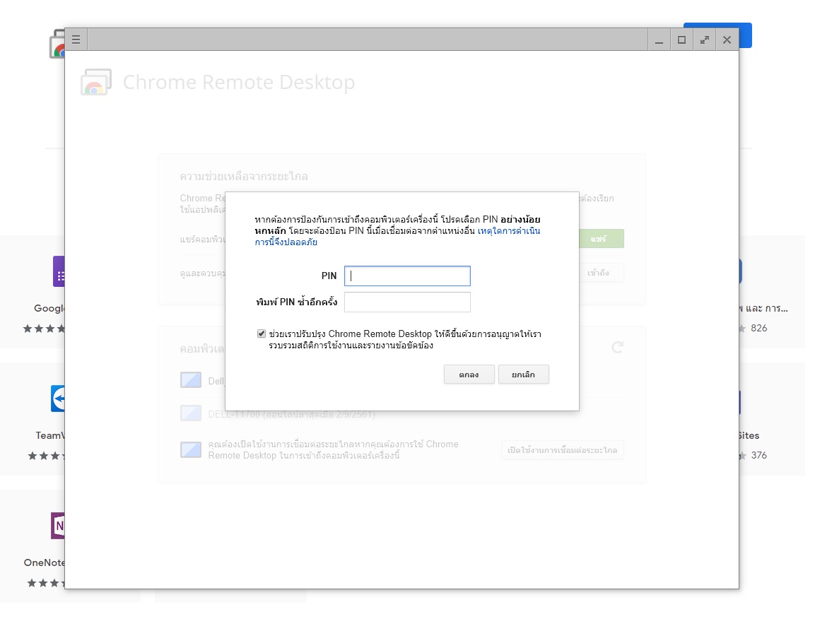815x619 pixels.
Task: Select the Dell computer icon row
Action: pyautogui.click(x=191, y=380)
